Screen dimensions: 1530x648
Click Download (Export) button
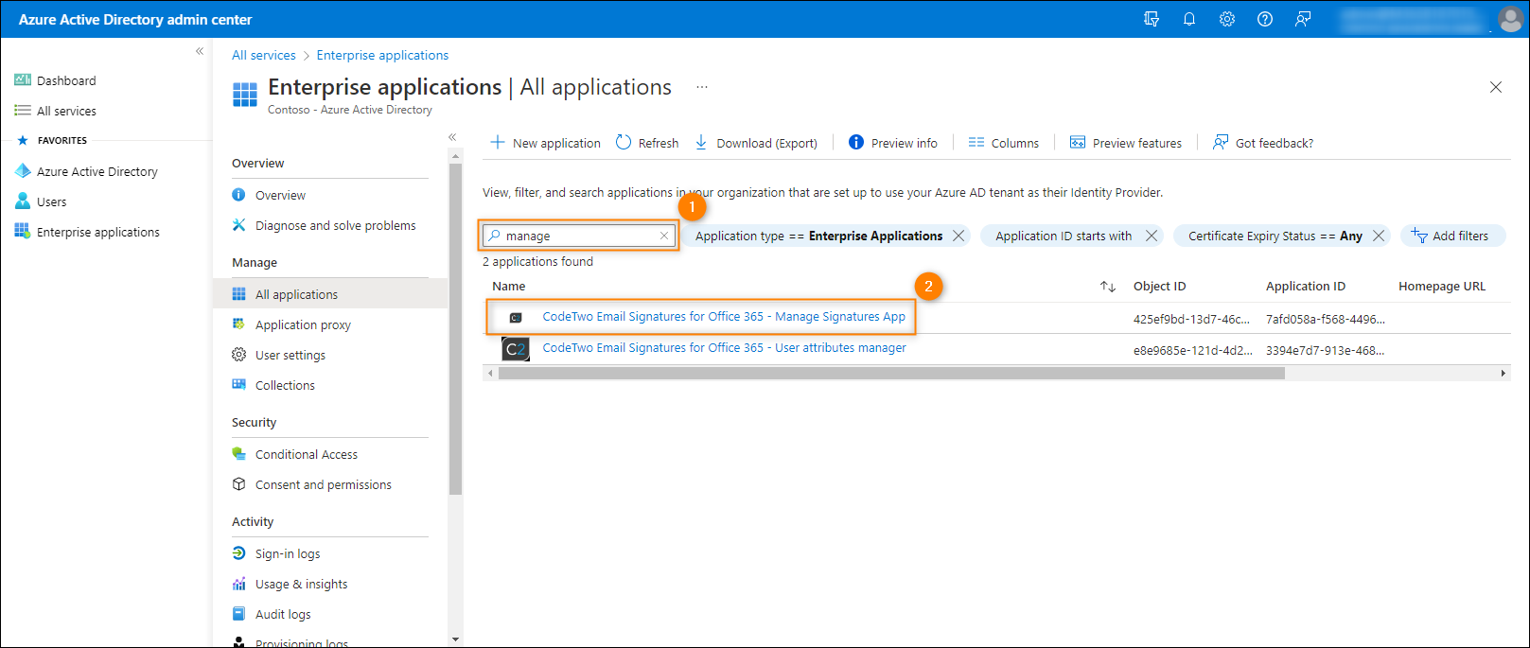coord(756,143)
